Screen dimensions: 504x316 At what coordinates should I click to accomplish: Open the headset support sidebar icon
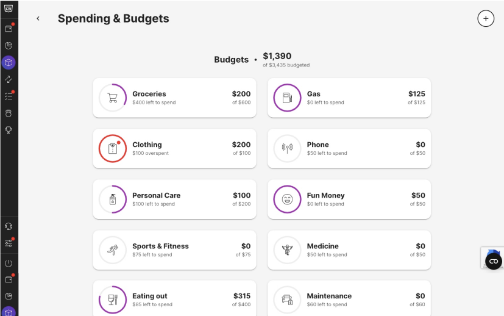(9, 226)
